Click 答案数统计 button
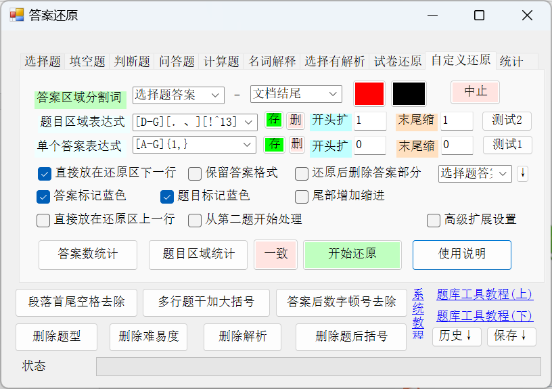 (x=88, y=255)
